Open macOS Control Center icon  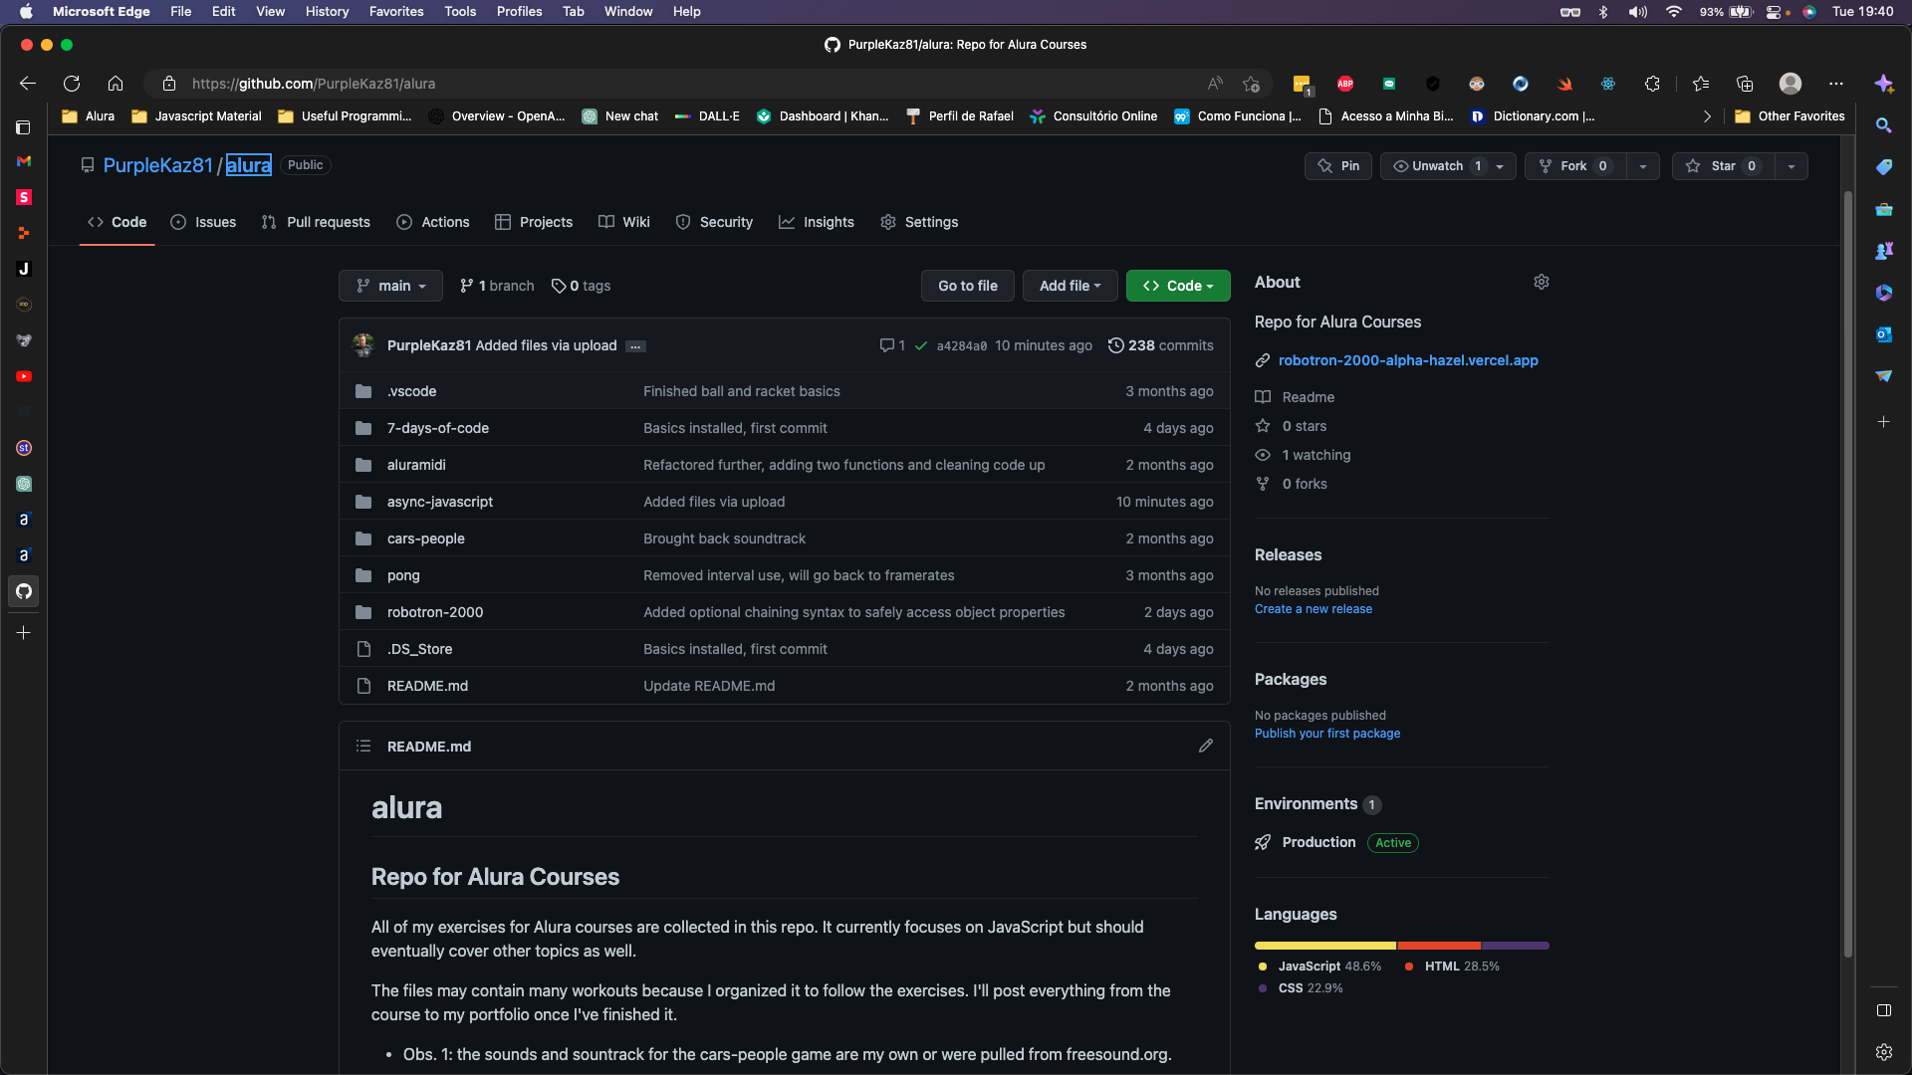pyautogui.click(x=1775, y=12)
